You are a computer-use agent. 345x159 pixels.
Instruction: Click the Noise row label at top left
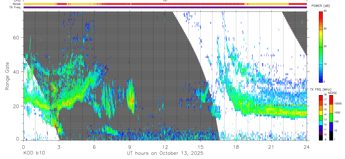tap(17, 4)
